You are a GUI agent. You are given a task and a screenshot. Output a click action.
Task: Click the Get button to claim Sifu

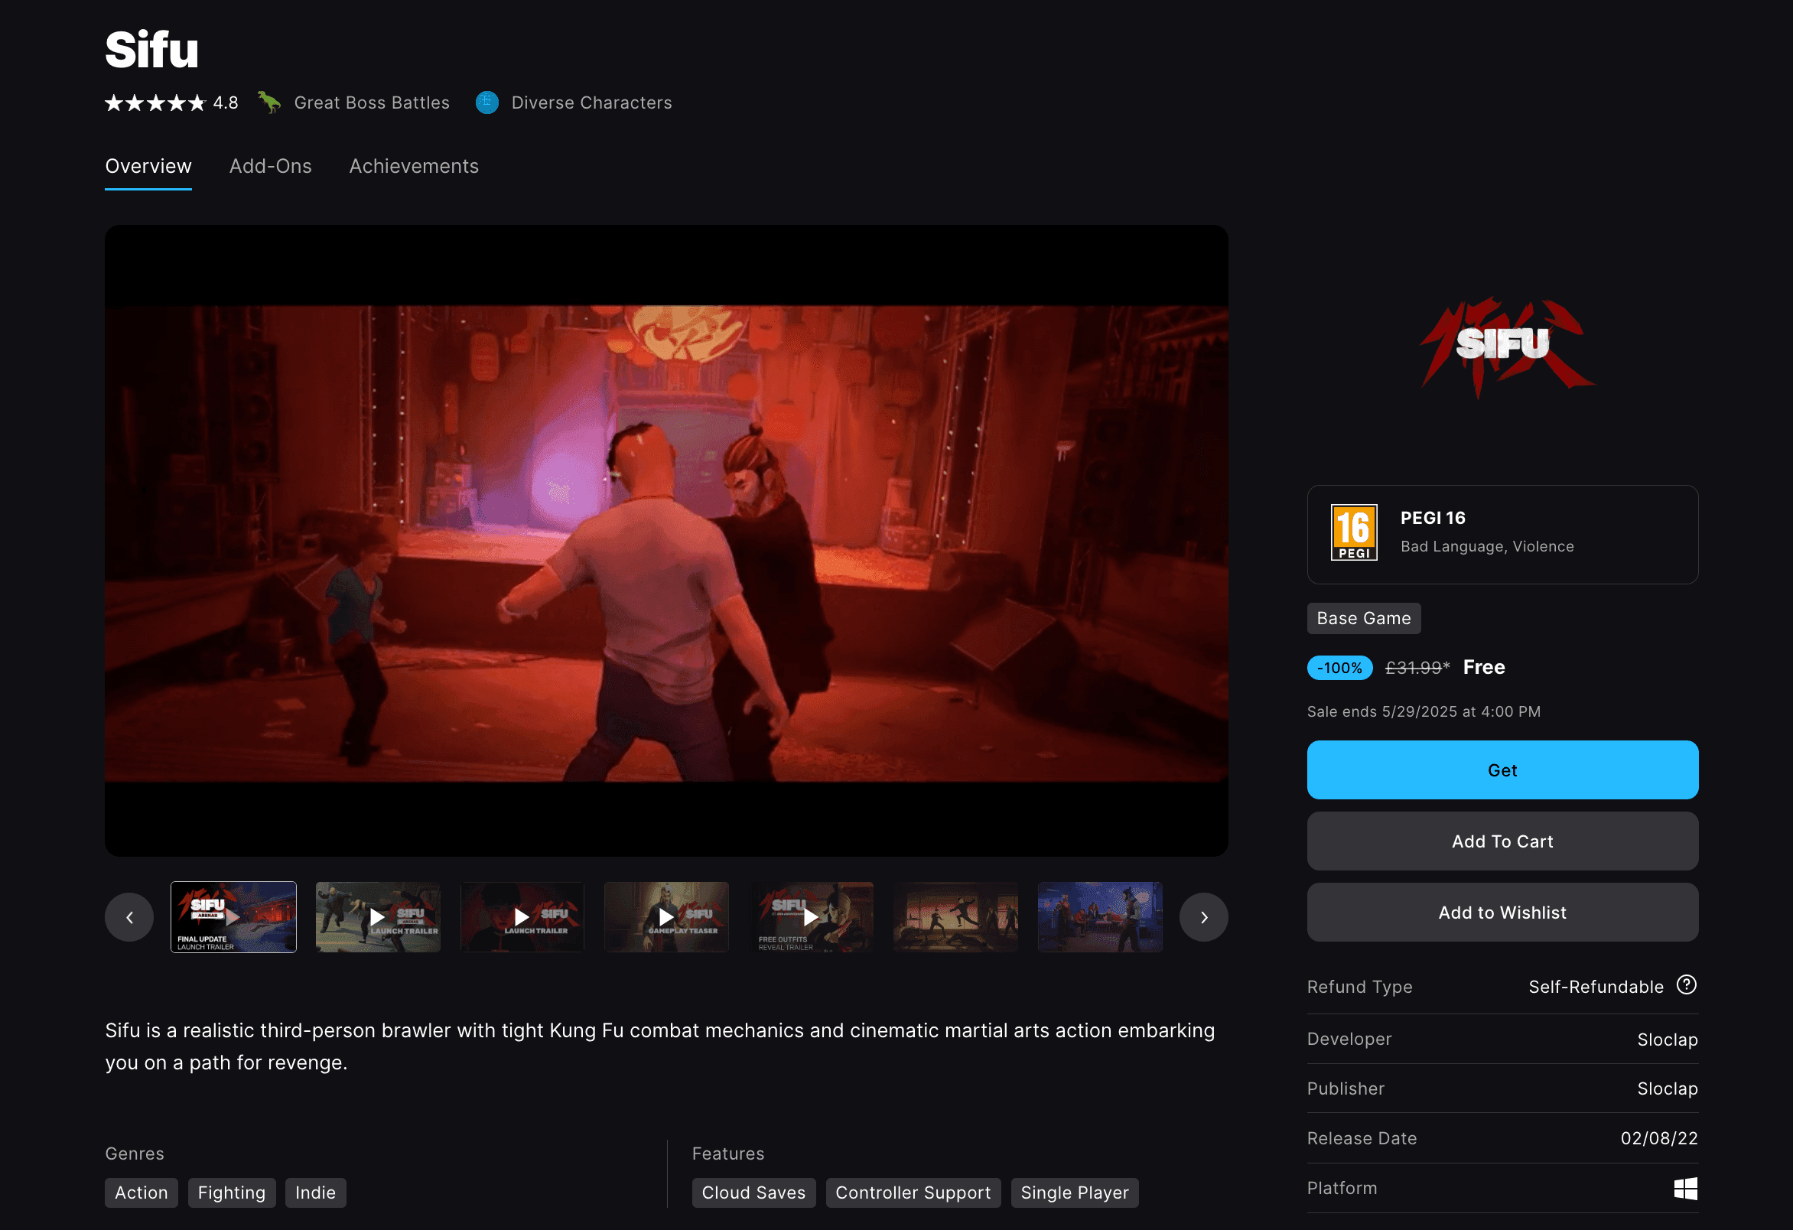(x=1502, y=770)
